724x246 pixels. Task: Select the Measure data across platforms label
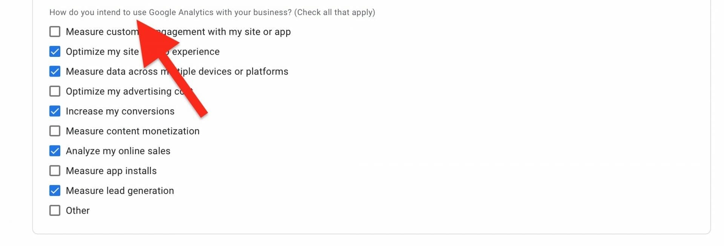[x=177, y=71]
